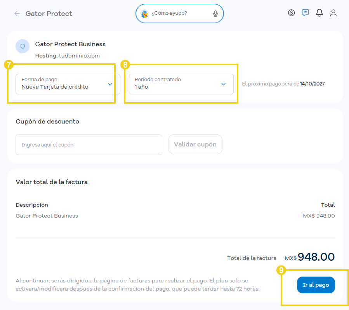Click the Total column header

point(328,205)
